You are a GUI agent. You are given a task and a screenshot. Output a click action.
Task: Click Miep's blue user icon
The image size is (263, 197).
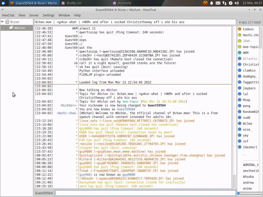[x=240, y=100]
